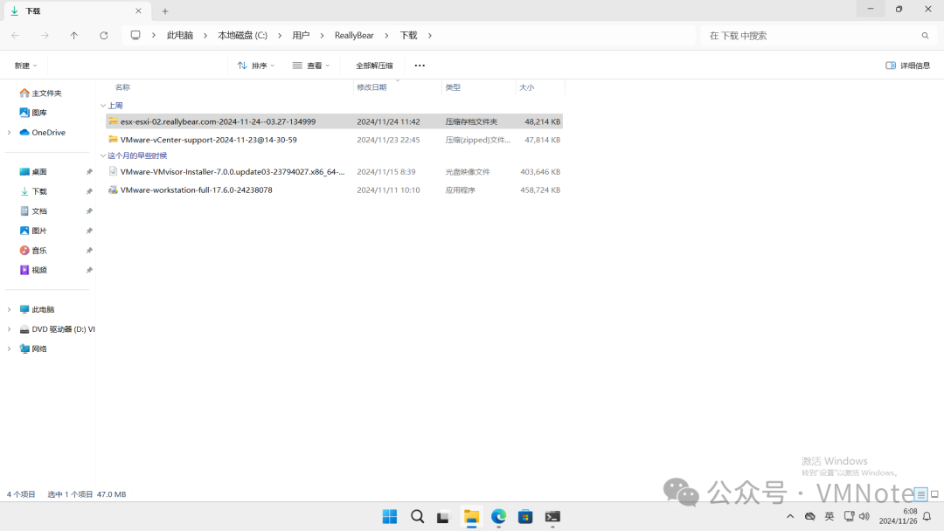Go up one folder level
The width and height of the screenshot is (944, 531).
74,36
